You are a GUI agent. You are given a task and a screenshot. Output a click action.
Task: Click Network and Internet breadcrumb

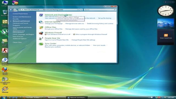pyautogui.click(x=32, y=10)
